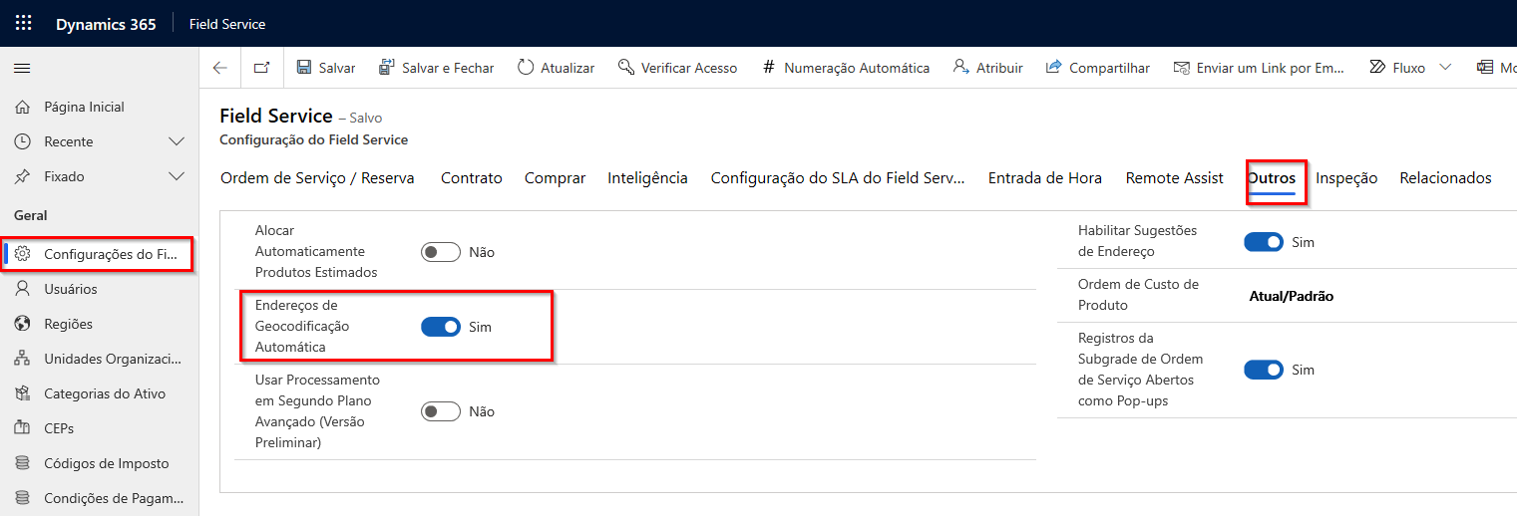Click the Numeração Automática hash icon
The image size is (1517, 516).
pyautogui.click(x=768, y=68)
